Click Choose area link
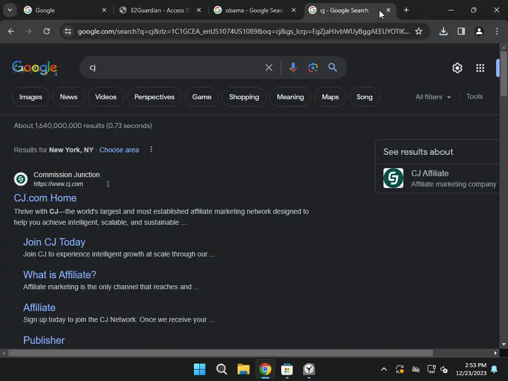 119,150
